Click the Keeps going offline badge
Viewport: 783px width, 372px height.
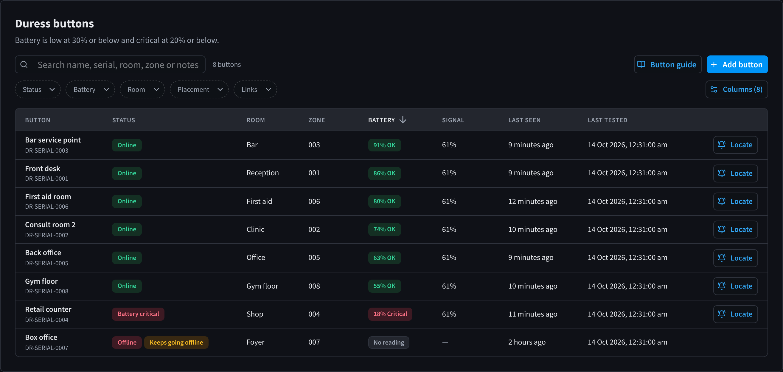coord(176,342)
